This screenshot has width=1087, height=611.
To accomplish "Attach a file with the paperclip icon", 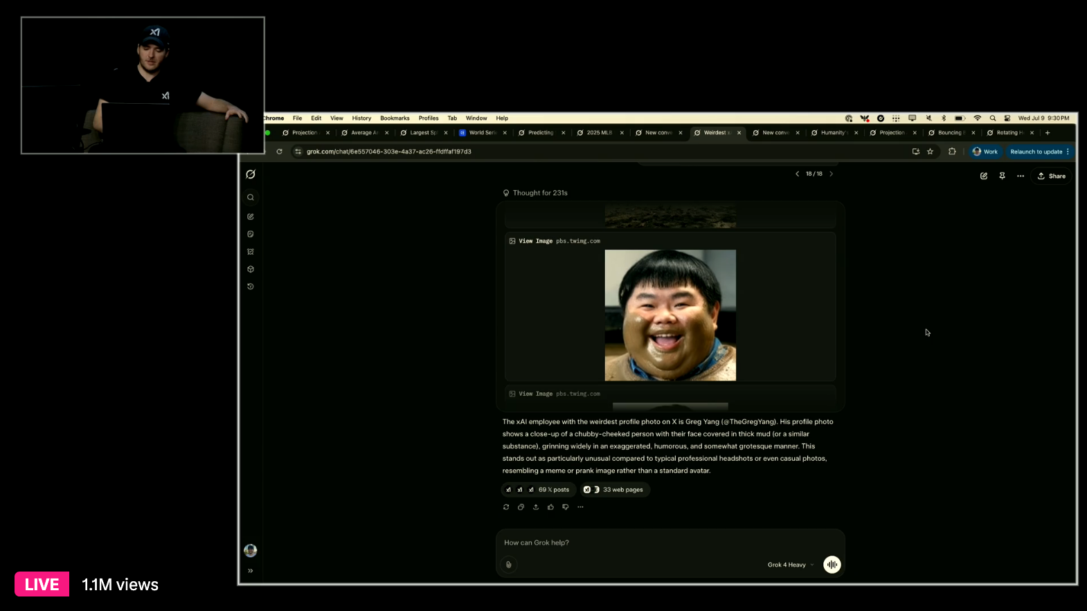I will [x=509, y=565].
